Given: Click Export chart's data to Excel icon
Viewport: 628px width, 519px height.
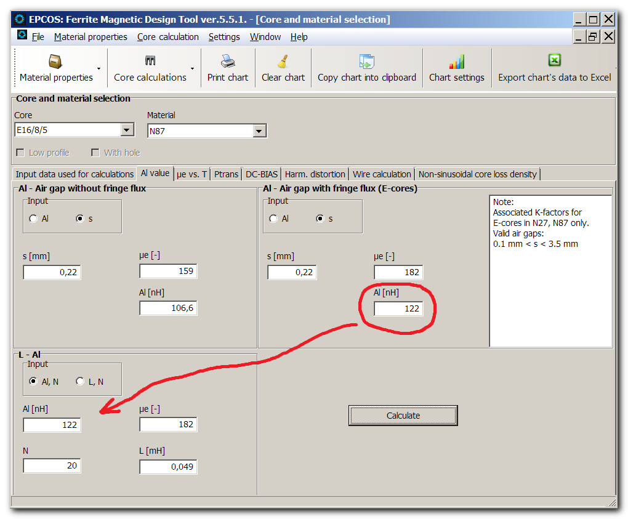Looking at the screenshot, I should (554, 60).
